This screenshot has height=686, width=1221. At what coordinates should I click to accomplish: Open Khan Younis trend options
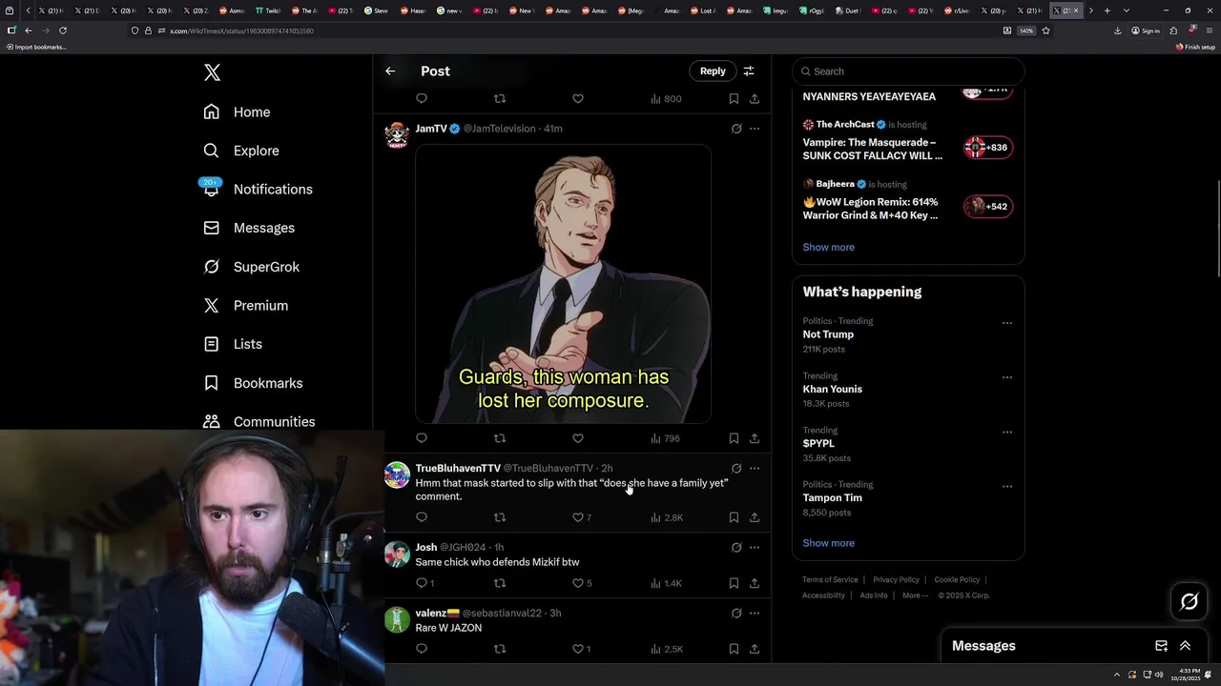click(x=1006, y=377)
